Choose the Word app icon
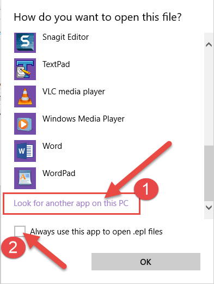 [x=25, y=151]
